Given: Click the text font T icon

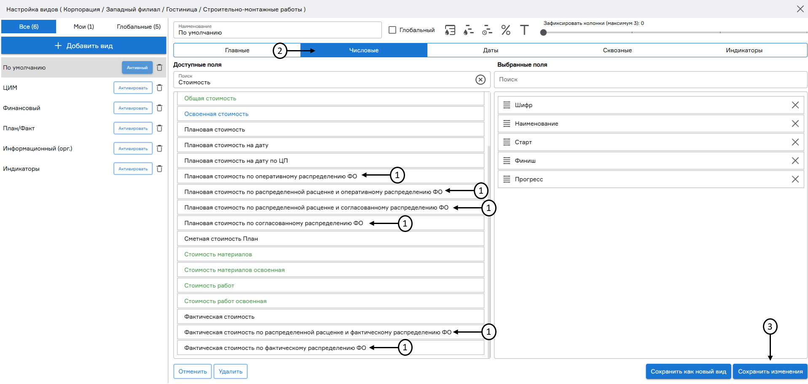Looking at the screenshot, I should 524,30.
